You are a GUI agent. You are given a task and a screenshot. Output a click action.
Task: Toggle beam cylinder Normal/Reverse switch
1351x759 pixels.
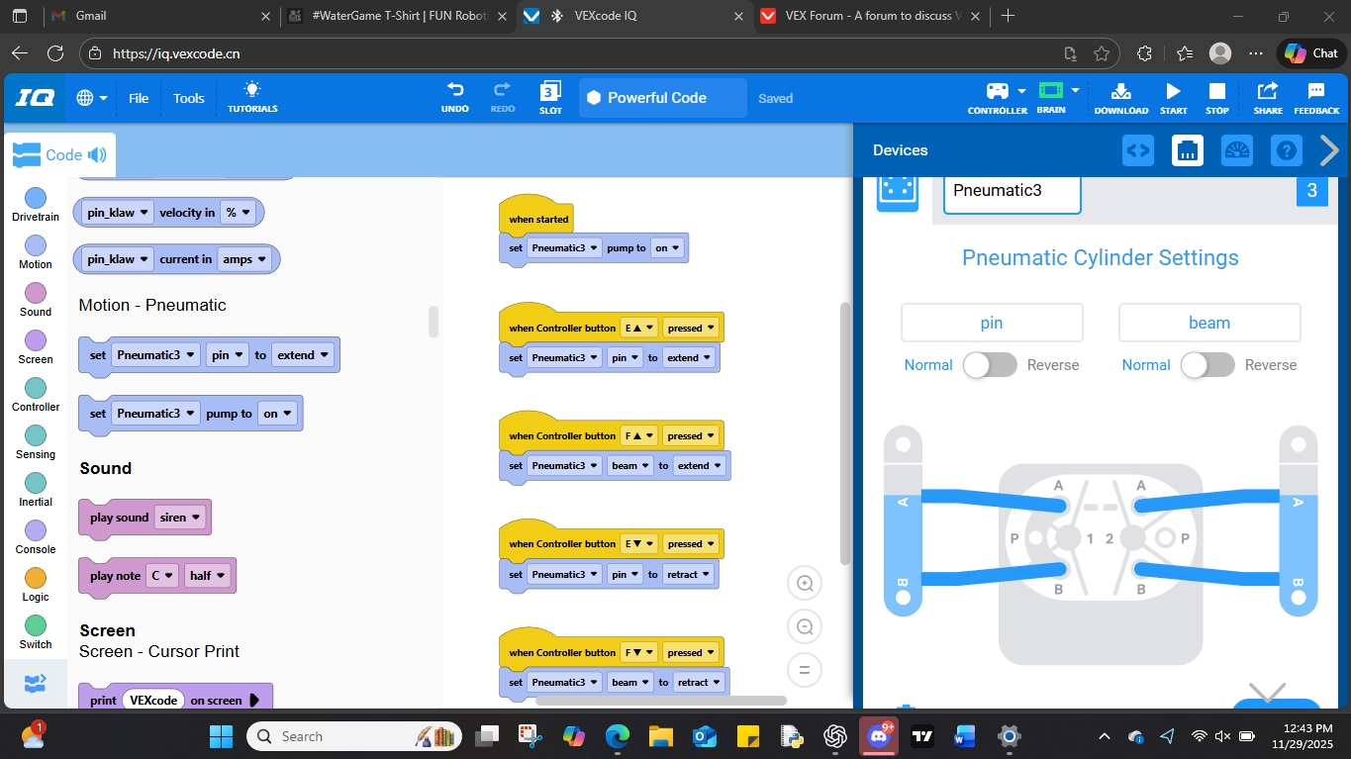coord(1207,365)
